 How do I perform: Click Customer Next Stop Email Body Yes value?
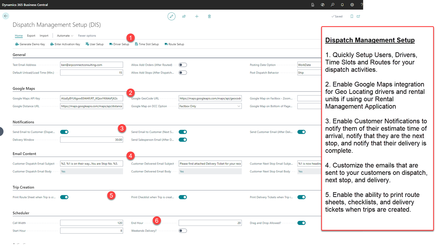pyautogui.click(x=309, y=171)
